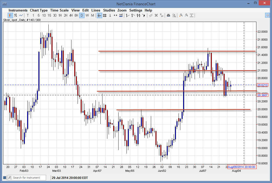The height and width of the screenshot is (183, 272).
Task: Open the print preview icon
Action: (x=174, y=16)
